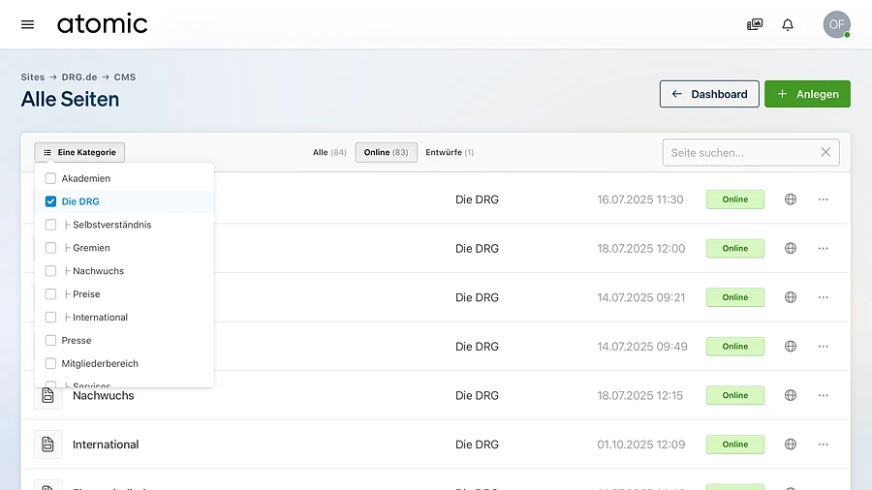Click the page icon beside Nachwuchs

pos(47,395)
